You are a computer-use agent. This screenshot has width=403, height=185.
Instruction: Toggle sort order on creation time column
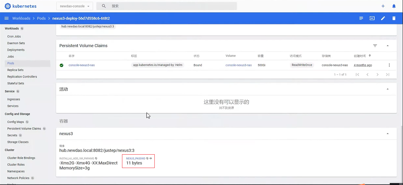pos(370,56)
